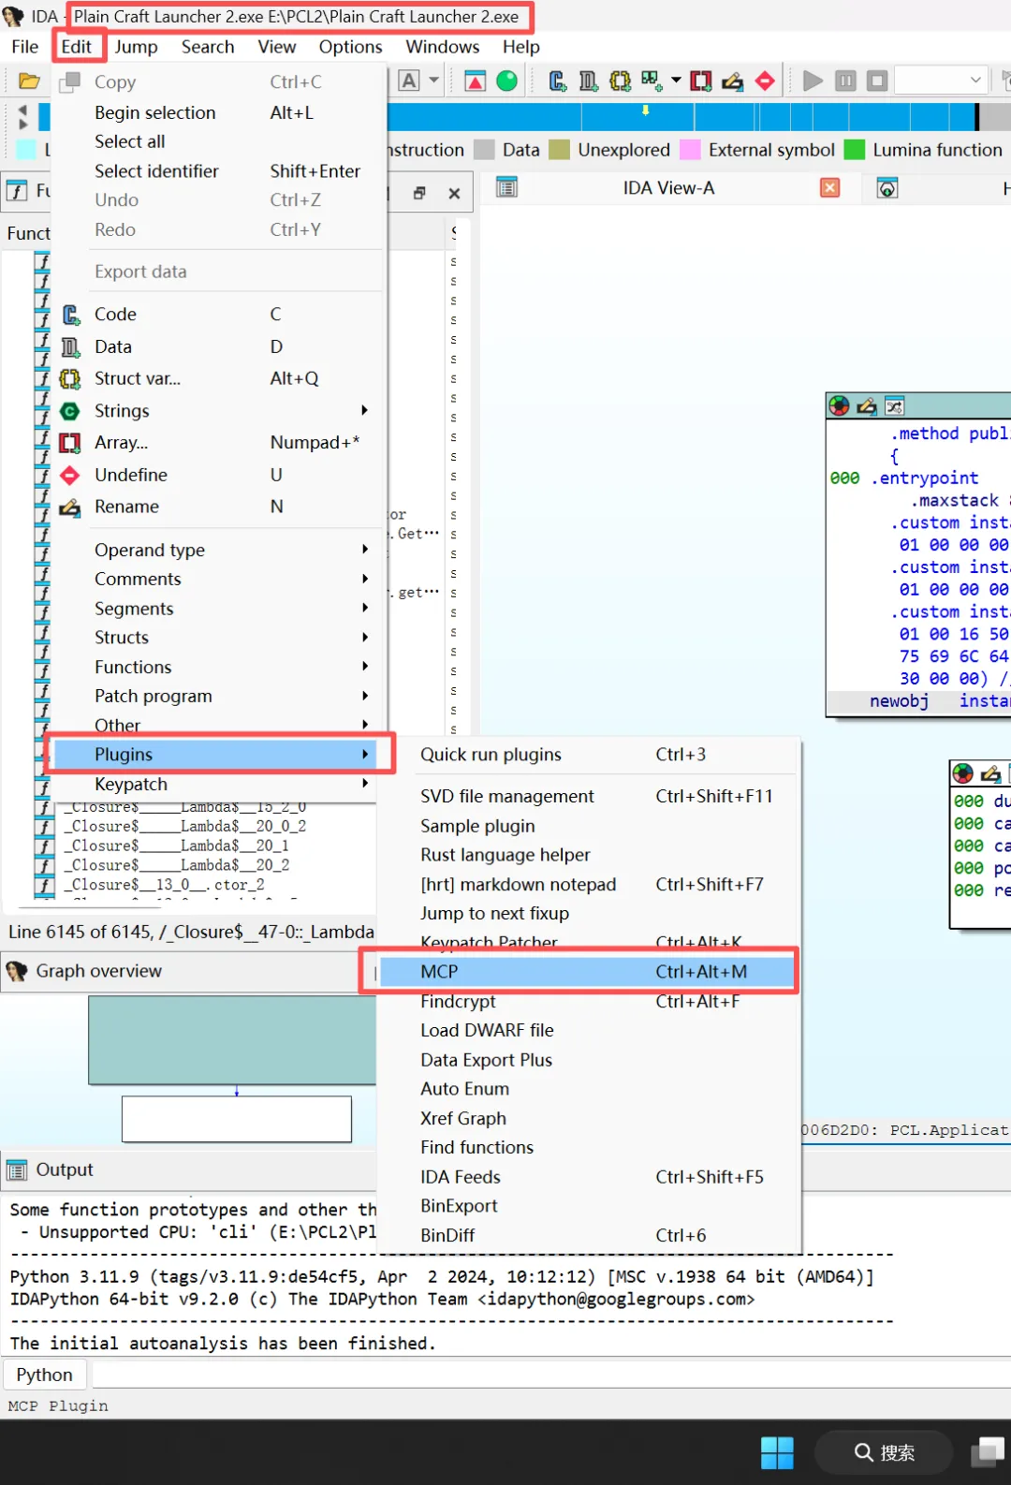The height and width of the screenshot is (1485, 1011).
Task: Open SVD file management plugin
Action: pyautogui.click(x=588, y=796)
